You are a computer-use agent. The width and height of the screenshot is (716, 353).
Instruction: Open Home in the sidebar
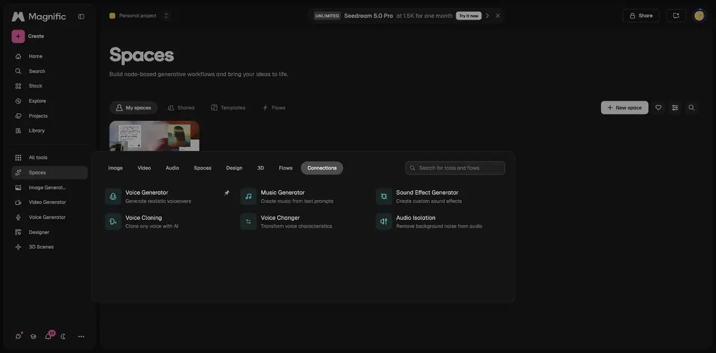(x=49, y=57)
